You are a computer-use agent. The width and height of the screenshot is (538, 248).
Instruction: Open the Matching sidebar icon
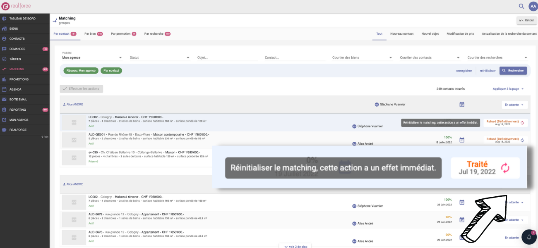tap(4, 69)
